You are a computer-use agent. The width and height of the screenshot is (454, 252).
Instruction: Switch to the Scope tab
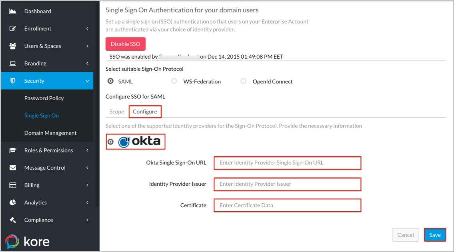point(117,112)
